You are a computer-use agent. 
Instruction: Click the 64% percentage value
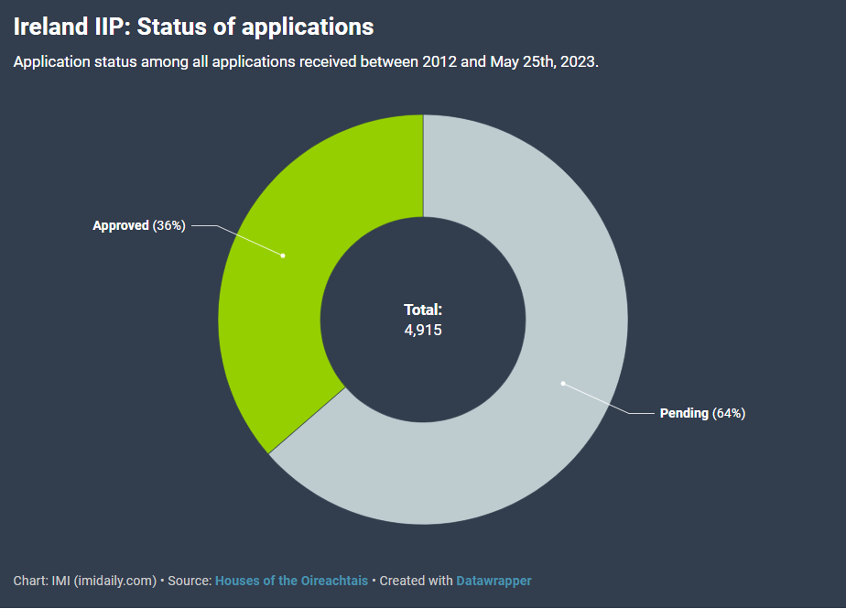[x=730, y=413]
